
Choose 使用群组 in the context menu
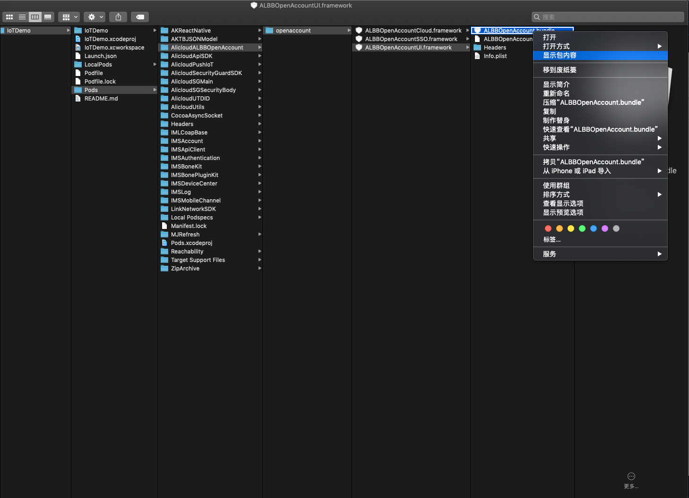coord(600,186)
